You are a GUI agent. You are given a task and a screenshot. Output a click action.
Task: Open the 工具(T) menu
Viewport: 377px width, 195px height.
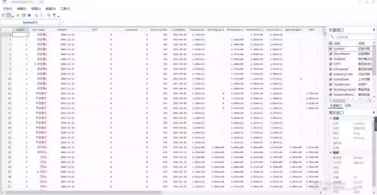point(65,9)
